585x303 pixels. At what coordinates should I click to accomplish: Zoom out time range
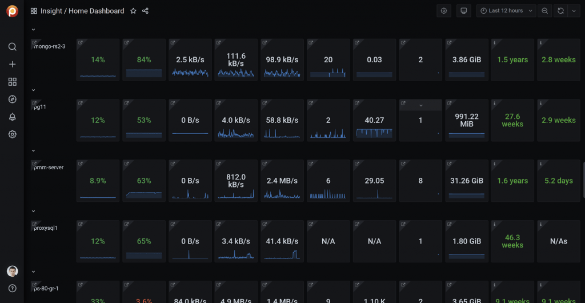point(544,11)
